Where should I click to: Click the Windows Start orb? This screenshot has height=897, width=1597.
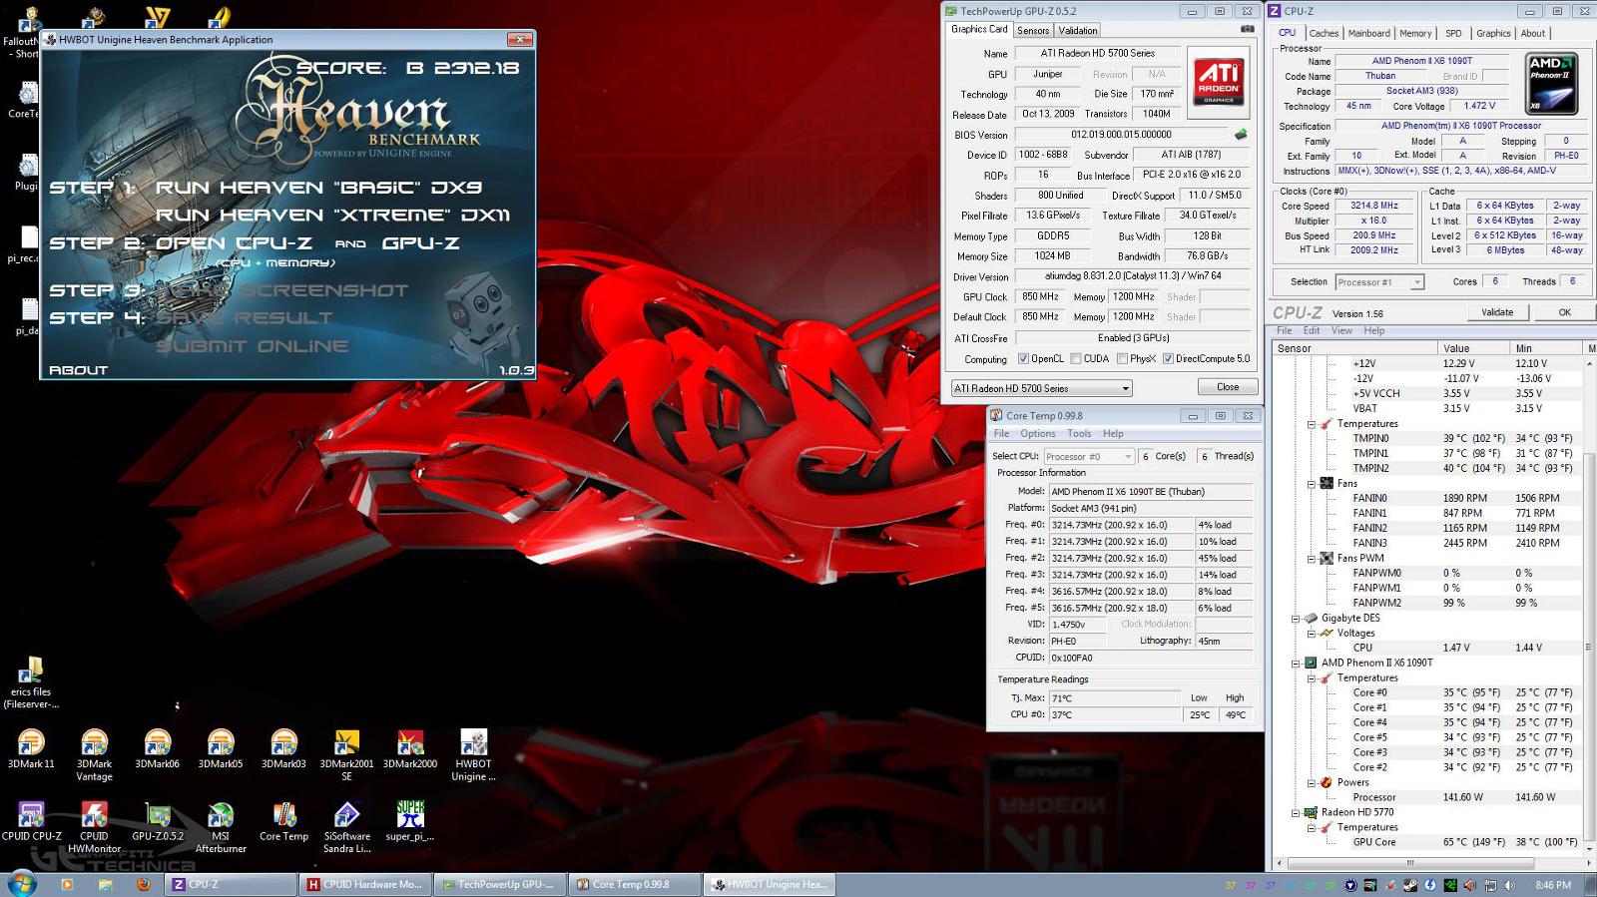pyautogui.click(x=22, y=883)
